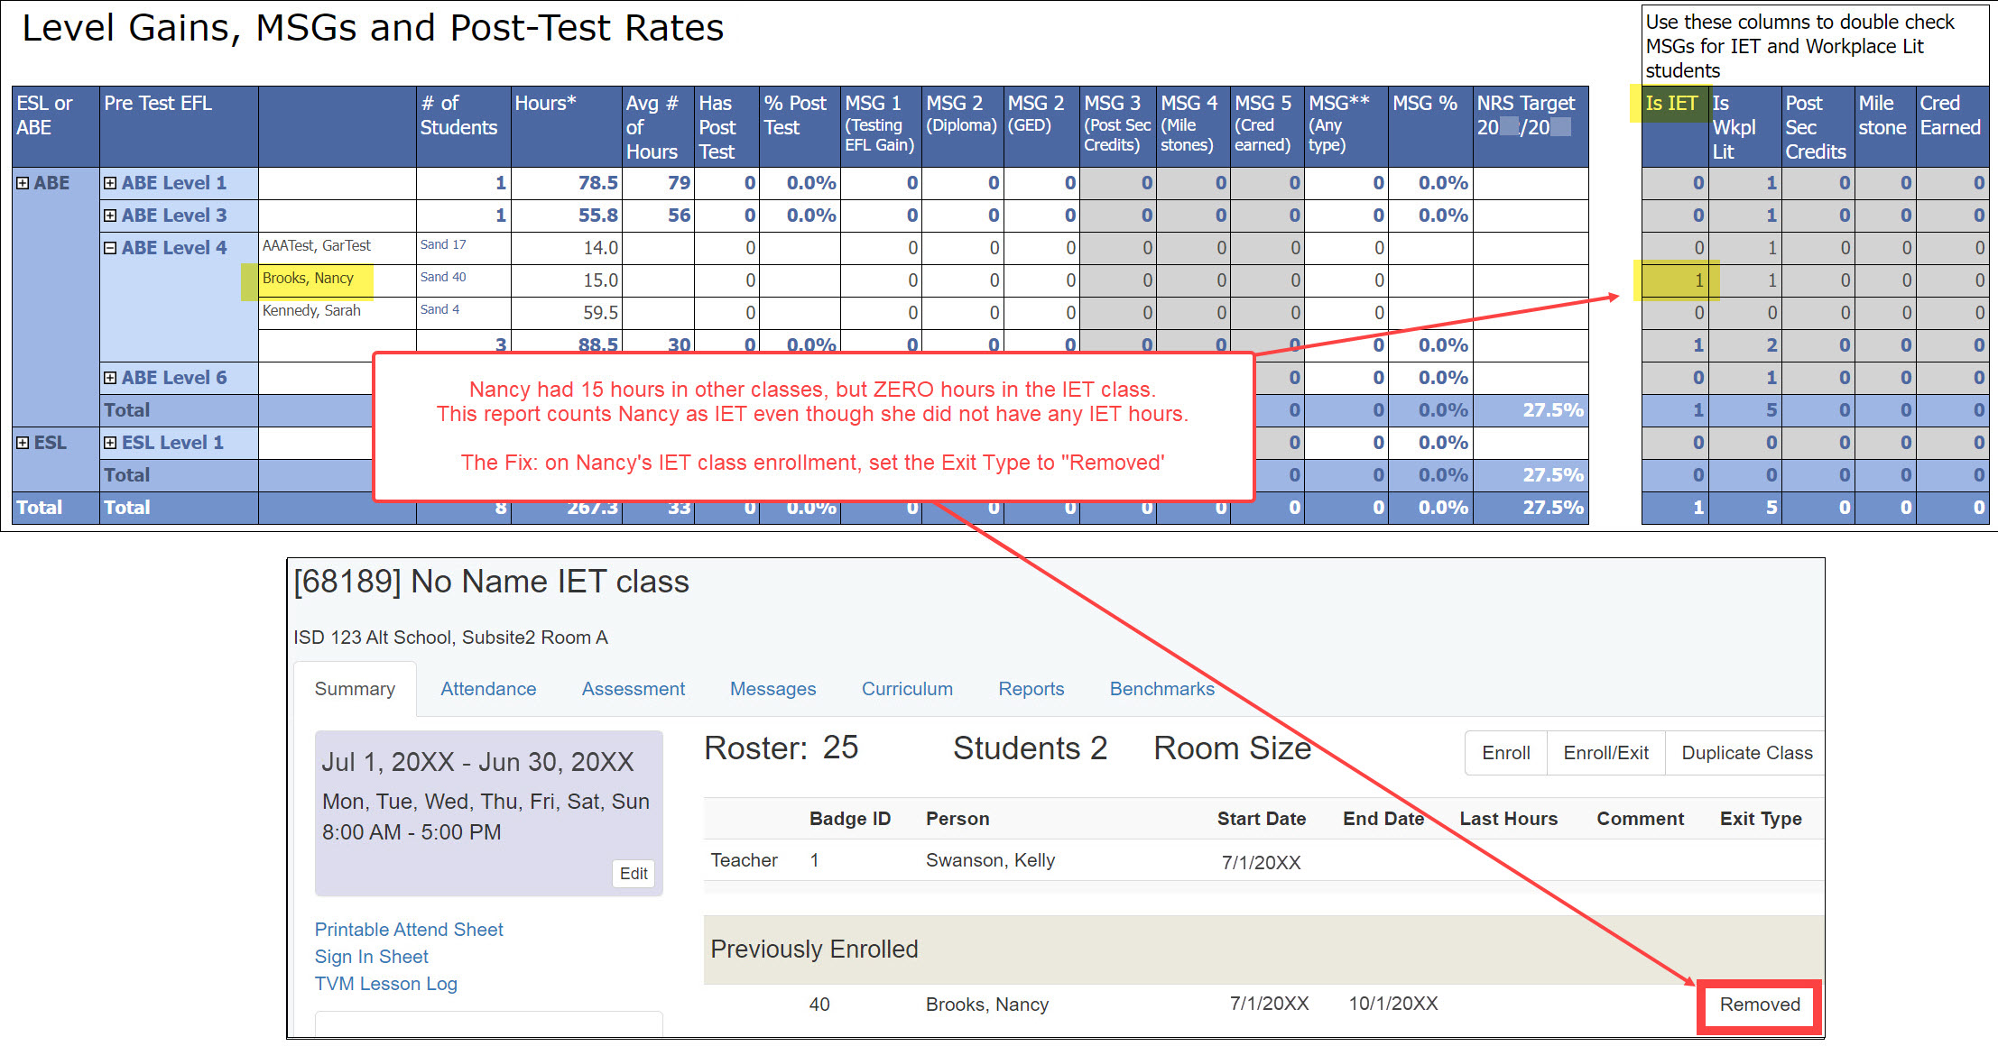Switch to the Assessment tab
Screen dimensions: 1998x1046
633,689
